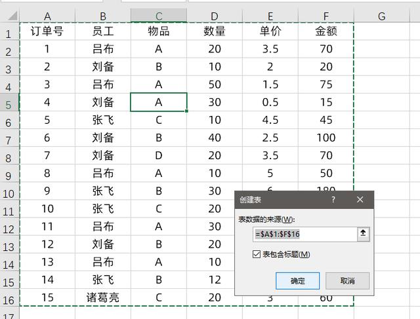The image size is (420, 319).
Task: Click the 数量 cell showing 50
Action: point(215,84)
